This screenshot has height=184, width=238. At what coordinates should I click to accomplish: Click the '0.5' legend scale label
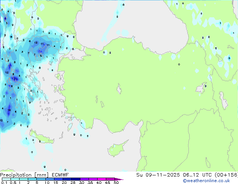tap(13, 182)
